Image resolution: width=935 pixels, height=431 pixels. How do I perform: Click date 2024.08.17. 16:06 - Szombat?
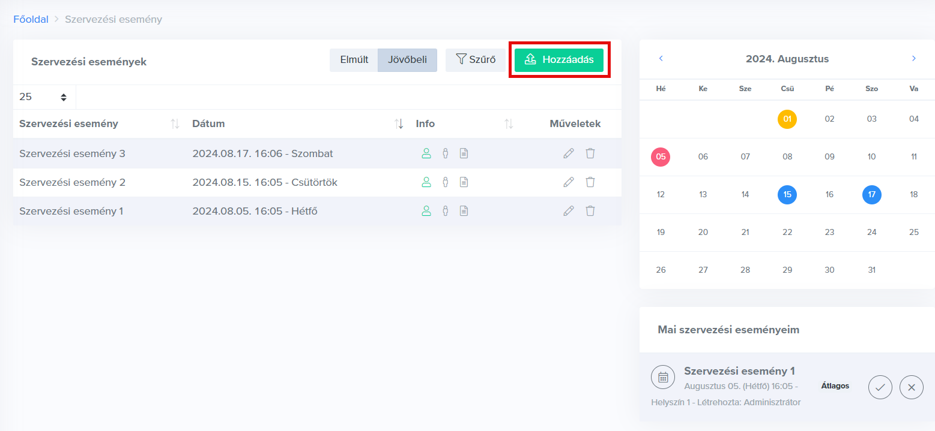tap(262, 153)
